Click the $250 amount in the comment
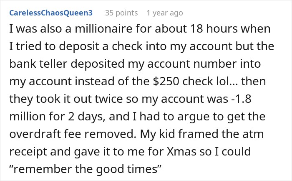292x181 pixels. click(x=166, y=81)
